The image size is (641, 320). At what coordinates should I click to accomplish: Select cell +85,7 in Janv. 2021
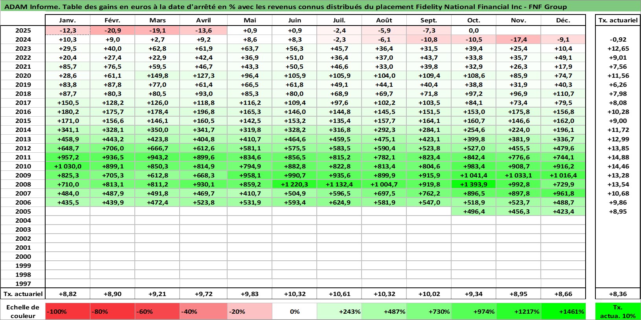(68, 66)
